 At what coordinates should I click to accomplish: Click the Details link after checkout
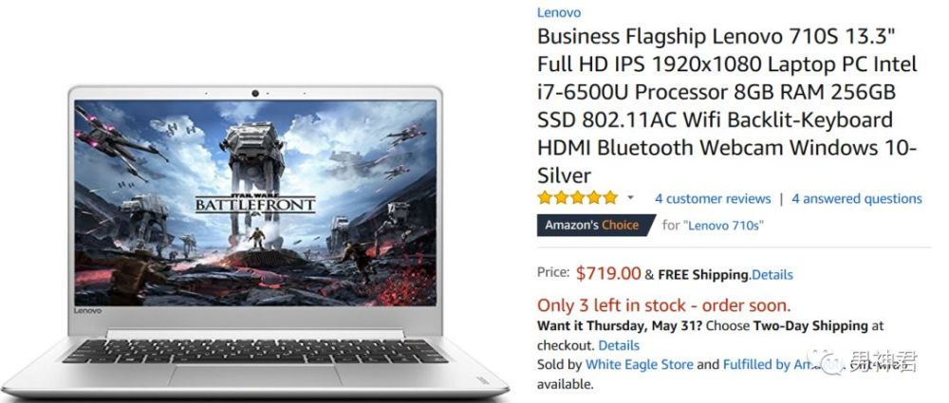point(619,345)
